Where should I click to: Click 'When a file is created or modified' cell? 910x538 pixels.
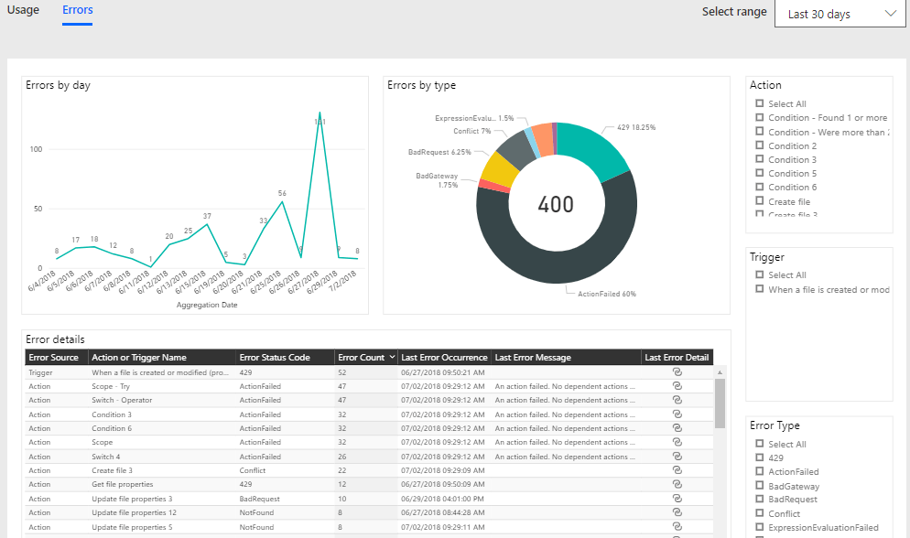pyautogui.click(x=160, y=372)
